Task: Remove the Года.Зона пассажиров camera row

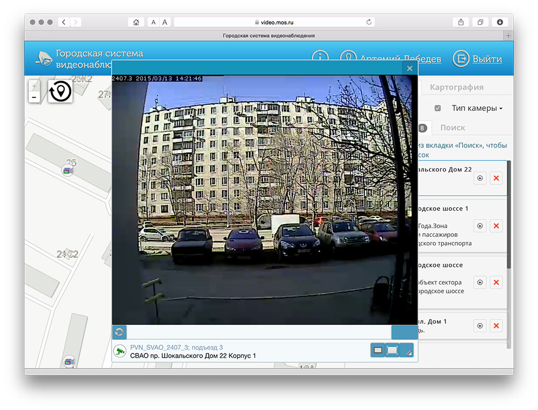Action: pos(496,226)
